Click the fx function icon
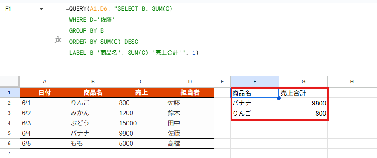This screenshot has width=377, height=158. [x=58, y=40]
